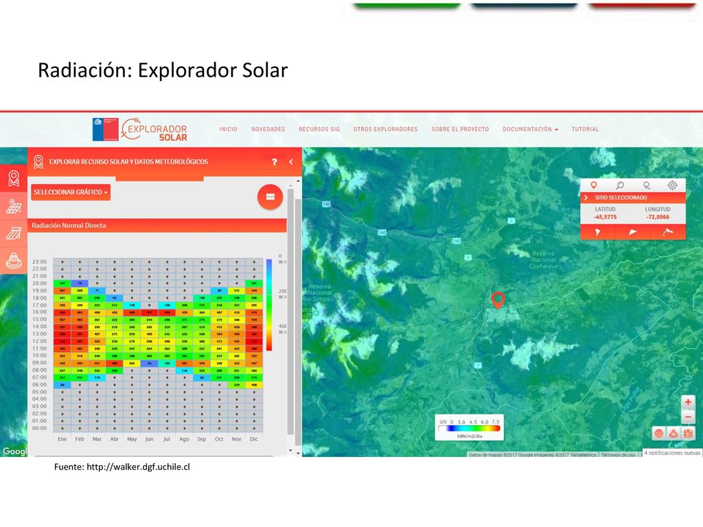The width and height of the screenshot is (703, 527).
Task: Click the latitude value -45,5775
Action: click(606, 217)
